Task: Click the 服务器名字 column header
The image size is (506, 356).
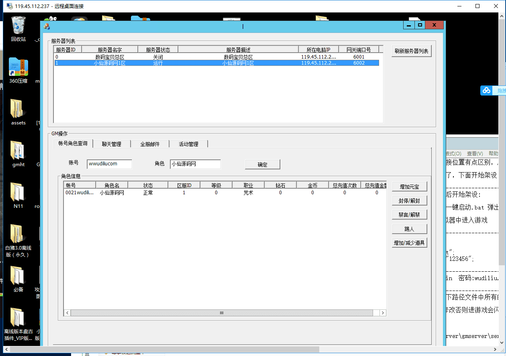Action: click(110, 50)
